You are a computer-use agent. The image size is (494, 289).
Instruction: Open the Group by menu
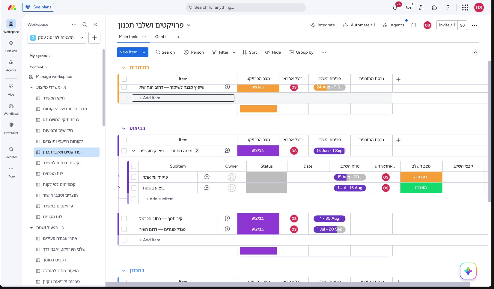301,52
